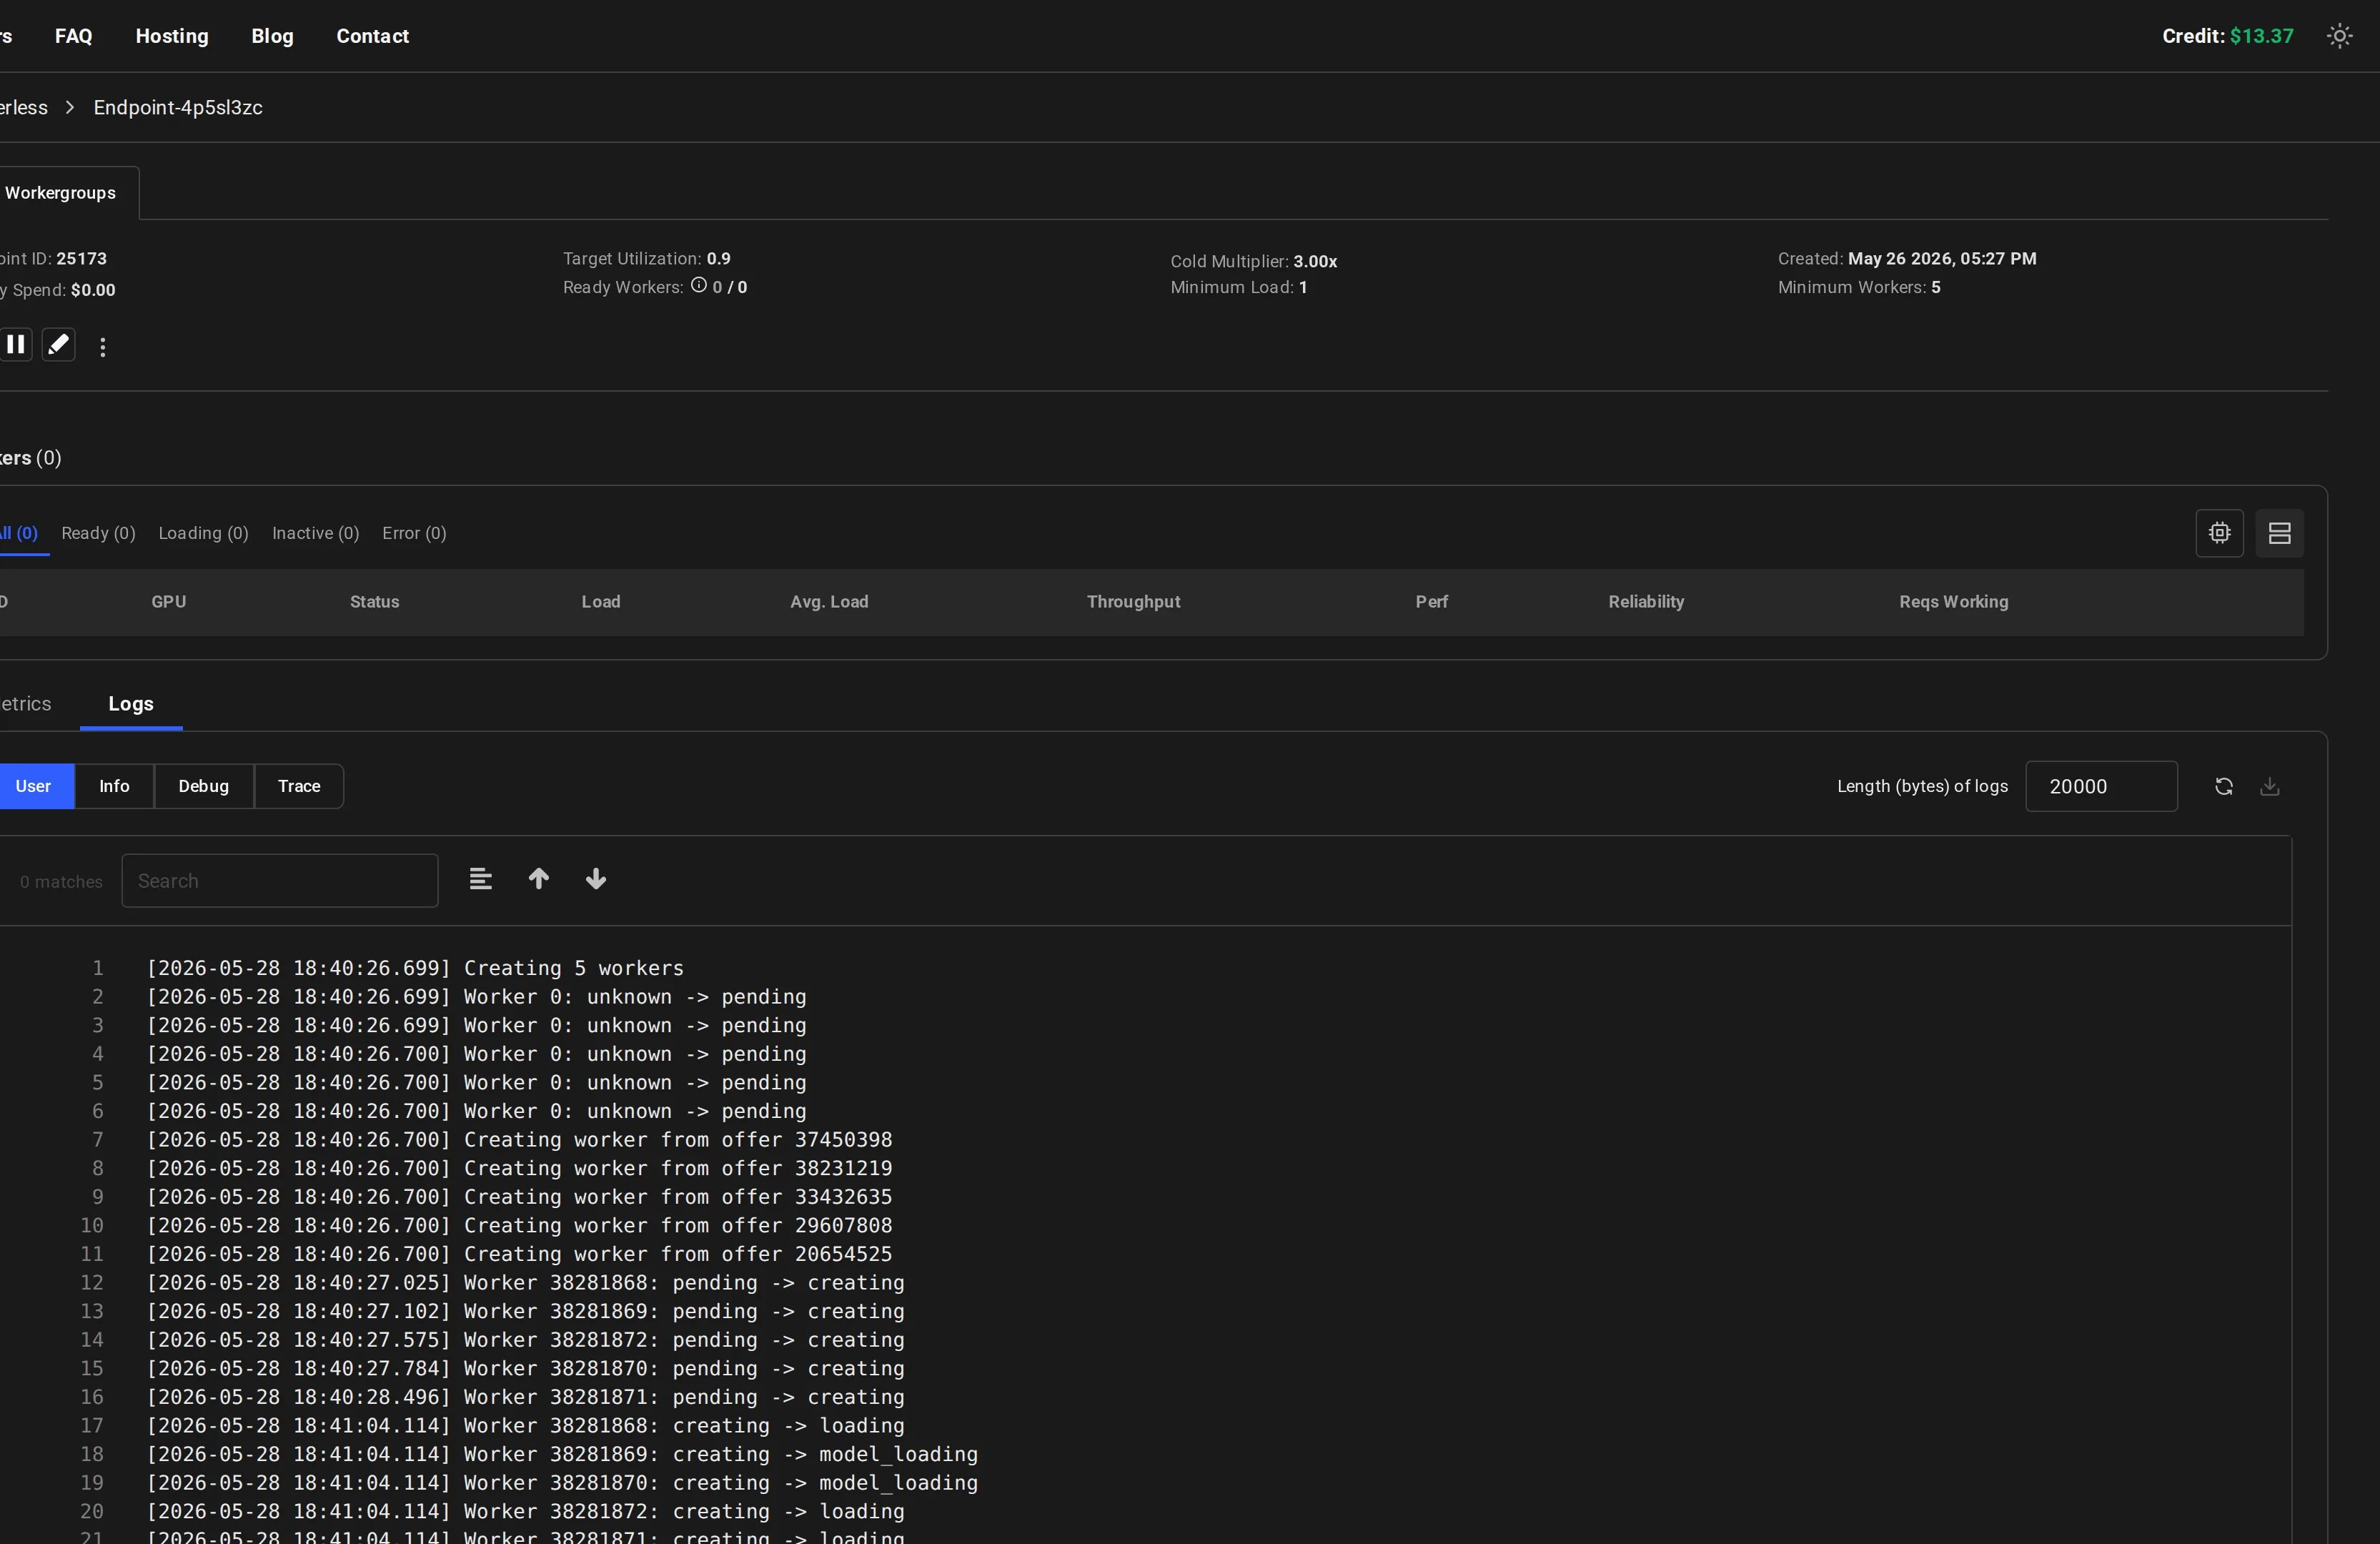Switch to the Metrics tab
This screenshot has width=2380, height=1544.
pyautogui.click(x=26, y=704)
